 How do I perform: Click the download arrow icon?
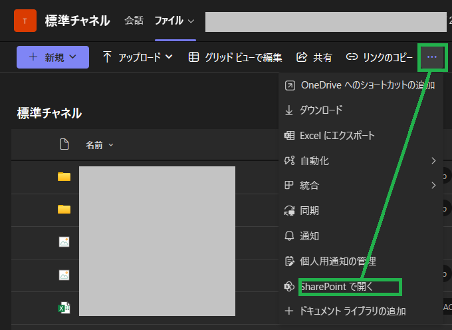coord(289,110)
